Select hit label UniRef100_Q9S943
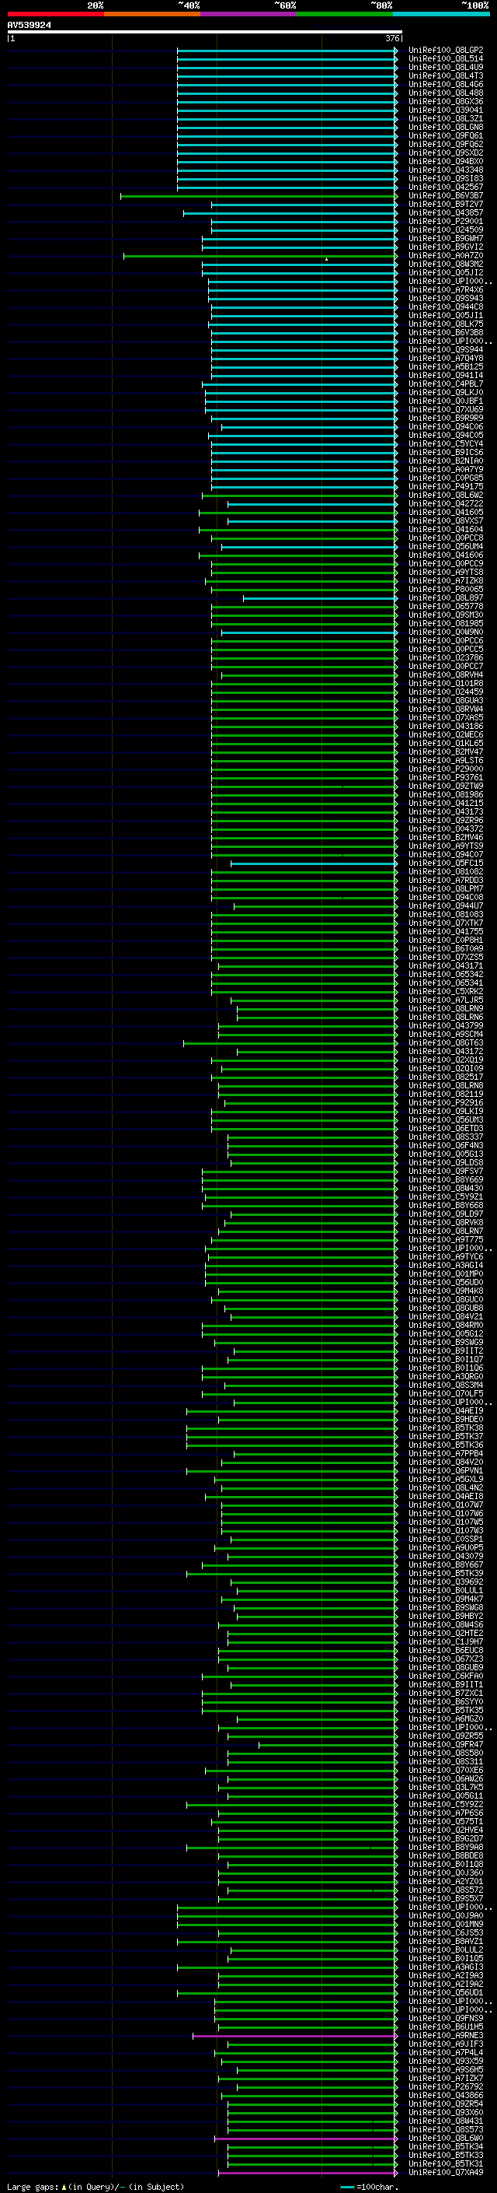 [x=445, y=298]
